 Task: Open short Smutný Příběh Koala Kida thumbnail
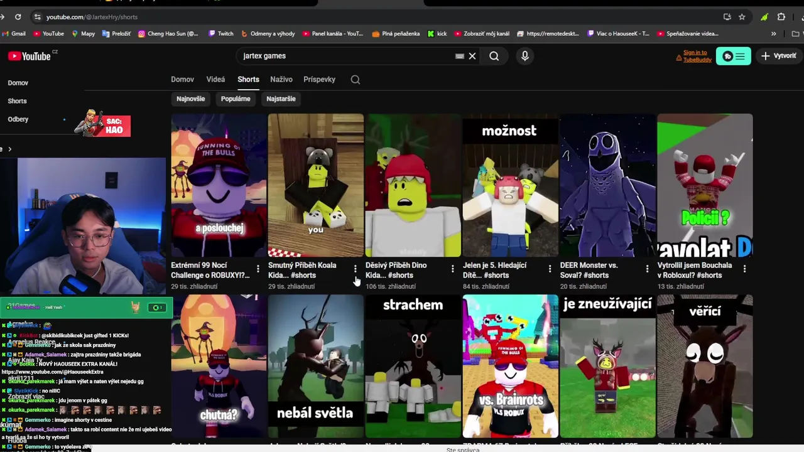[316, 185]
